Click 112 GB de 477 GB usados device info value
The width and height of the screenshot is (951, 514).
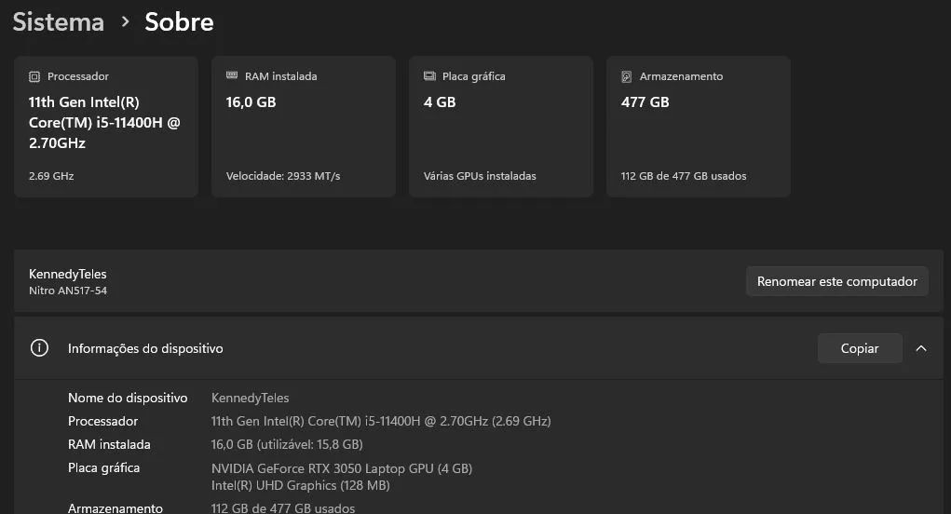[283, 507]
